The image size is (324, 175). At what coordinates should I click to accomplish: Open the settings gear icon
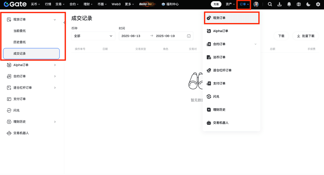pyautogui.click(x=318, y=4)
